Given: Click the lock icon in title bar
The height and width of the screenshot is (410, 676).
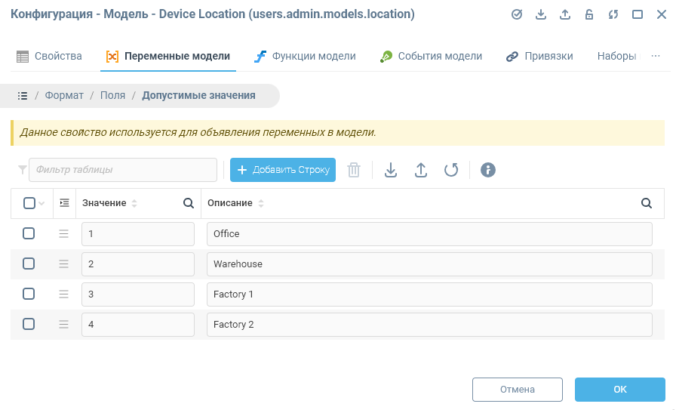Looking at the screenshot, I should pyautogui.click(x=589, y=14).
